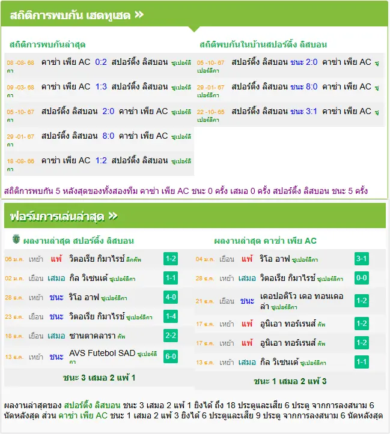390x434 pixels.
Task: Click ซานตาคลารา in the 18 ธ.ค. row
Action: point(92,336)
